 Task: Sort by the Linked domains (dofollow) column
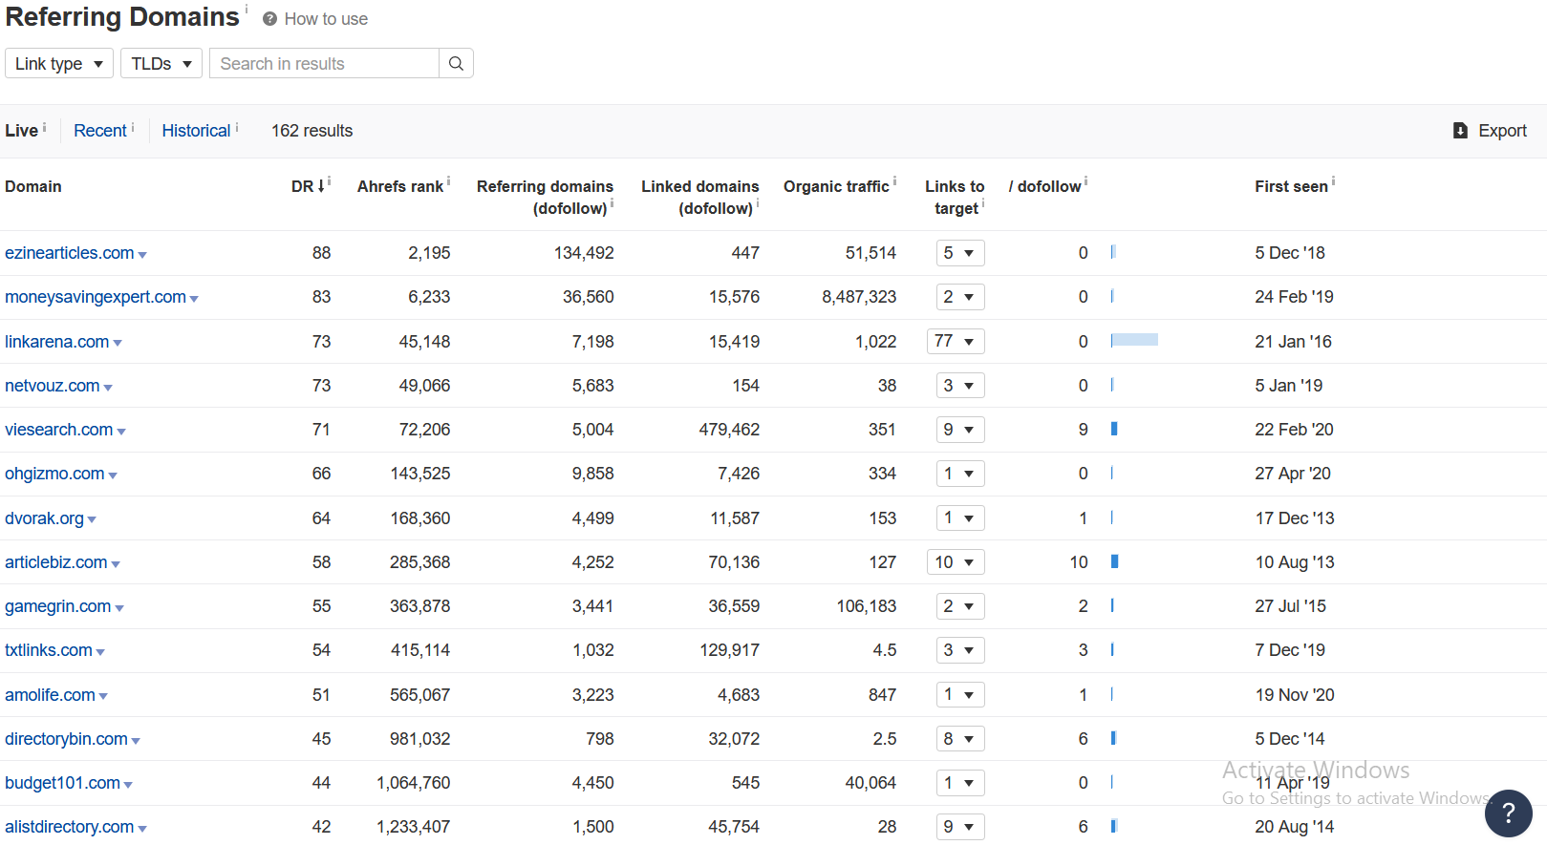click(700, 197)
